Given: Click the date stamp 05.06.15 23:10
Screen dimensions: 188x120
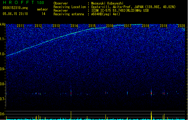Looking at the screenshot, I should [x=15, y=14].
